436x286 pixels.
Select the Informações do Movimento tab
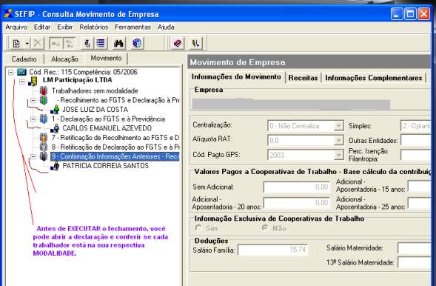[236, 77]
